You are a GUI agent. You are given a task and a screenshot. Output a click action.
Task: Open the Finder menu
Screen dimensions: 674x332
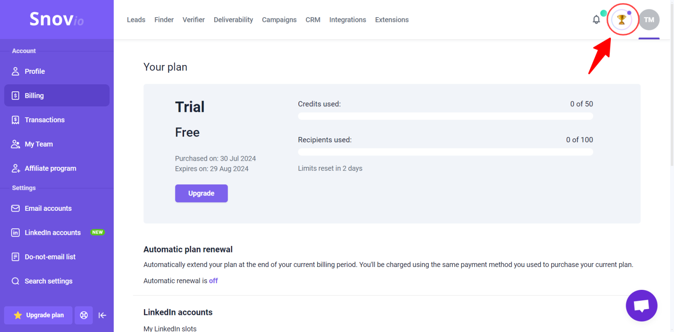pyautogui.click(x=164, y=20)
